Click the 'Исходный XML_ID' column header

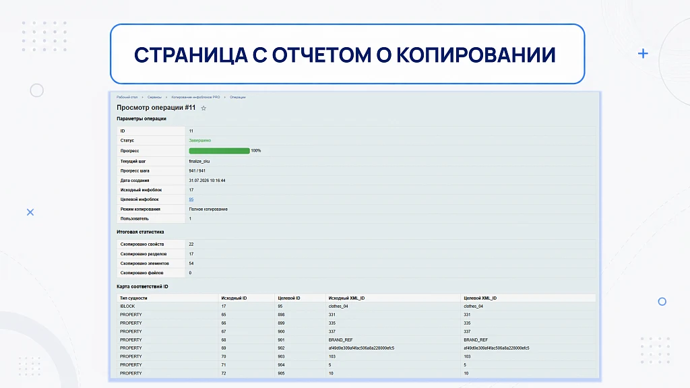[x=346, y=298]
